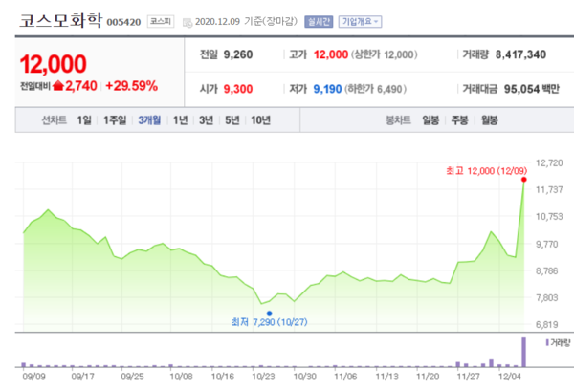
Task: Click the 2020.12.09 기준(장마감) date text
Action: pos(246,22)
